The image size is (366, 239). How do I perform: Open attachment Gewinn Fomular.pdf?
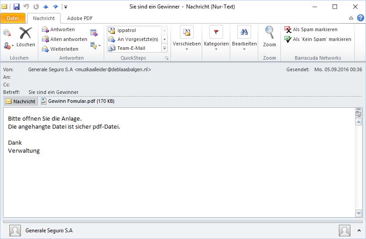click(x=77, y=101)
